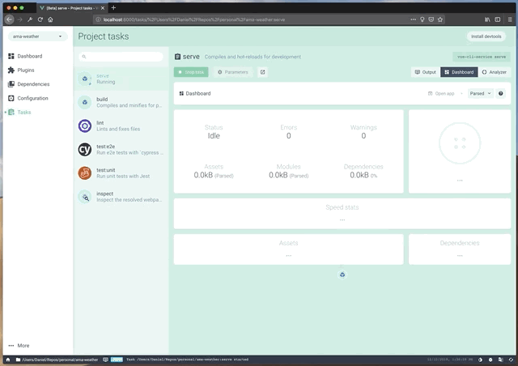Screen dimensions: 518x366
Task: Open the ama-weather project dropdown
Action: tap(37, 36)
